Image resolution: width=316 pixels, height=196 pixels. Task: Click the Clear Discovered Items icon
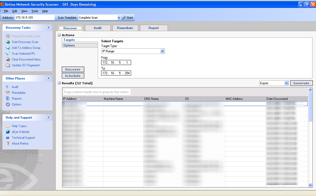pyautogui.click(x=8, y=59)
